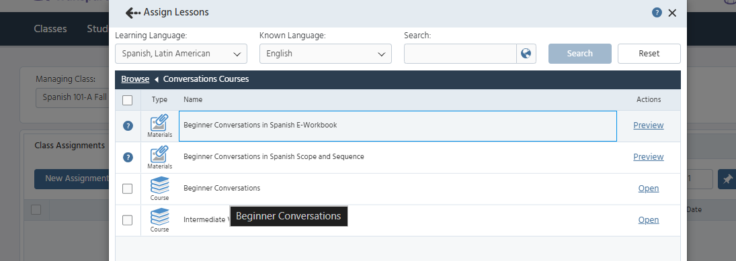Click Materials icon of Scope and Sequence row
Screen dimensions: 736x261
pyautogui.click(x=159, y=154)
